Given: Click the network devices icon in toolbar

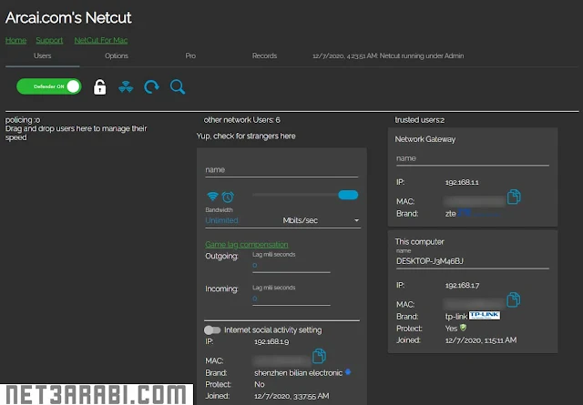Looking at the screenshot, I should click(x=126, y=87).
